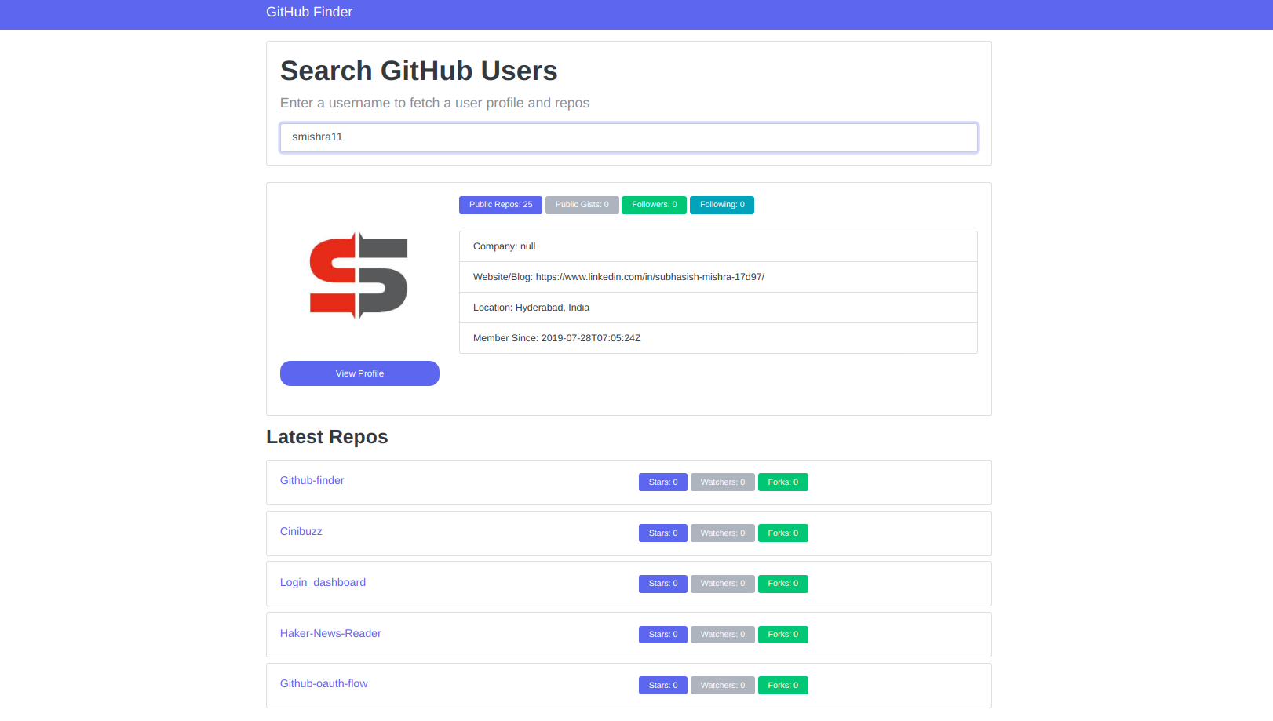1273x721 pixels.
Task: Select the username search input field
Action: [x=629, y=137]
